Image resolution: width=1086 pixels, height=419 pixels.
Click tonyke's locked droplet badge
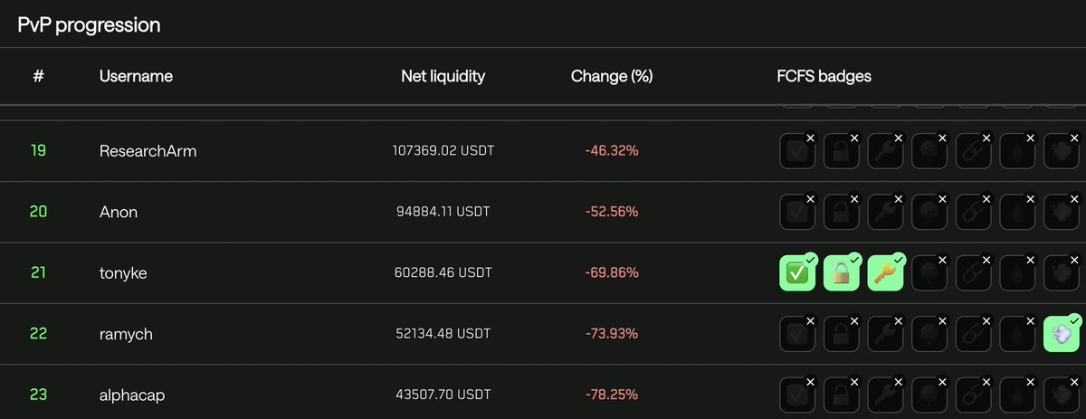[1018, 272]
